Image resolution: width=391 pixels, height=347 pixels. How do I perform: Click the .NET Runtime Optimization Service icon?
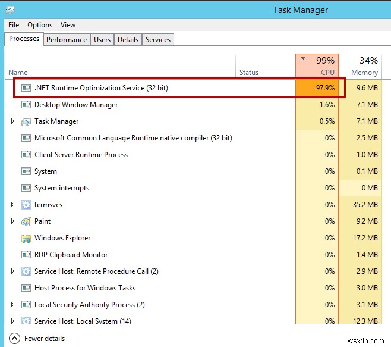[26, 88]
